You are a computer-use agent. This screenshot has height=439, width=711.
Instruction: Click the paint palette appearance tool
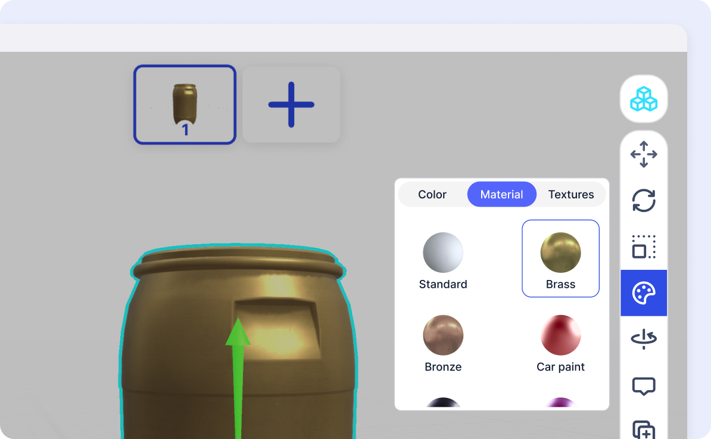coord(644,293)
